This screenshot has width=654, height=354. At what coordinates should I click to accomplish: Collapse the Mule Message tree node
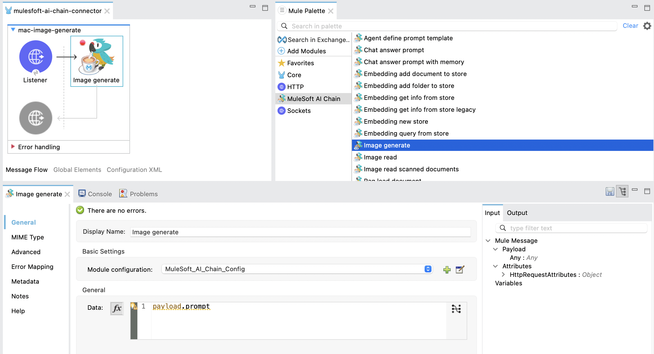click(x=488, y=241)
